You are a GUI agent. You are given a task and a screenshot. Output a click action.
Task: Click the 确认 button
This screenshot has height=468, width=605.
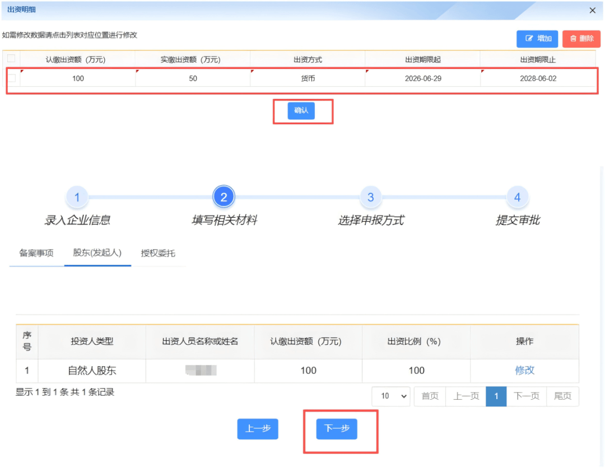pyautogui.click(x=301, y=111)
